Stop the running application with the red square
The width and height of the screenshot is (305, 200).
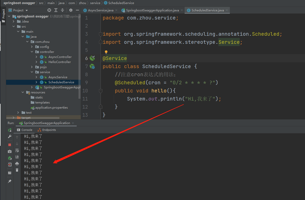point(10,145)
